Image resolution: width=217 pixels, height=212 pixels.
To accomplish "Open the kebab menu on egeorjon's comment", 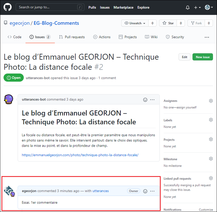I will click(152, 191).
